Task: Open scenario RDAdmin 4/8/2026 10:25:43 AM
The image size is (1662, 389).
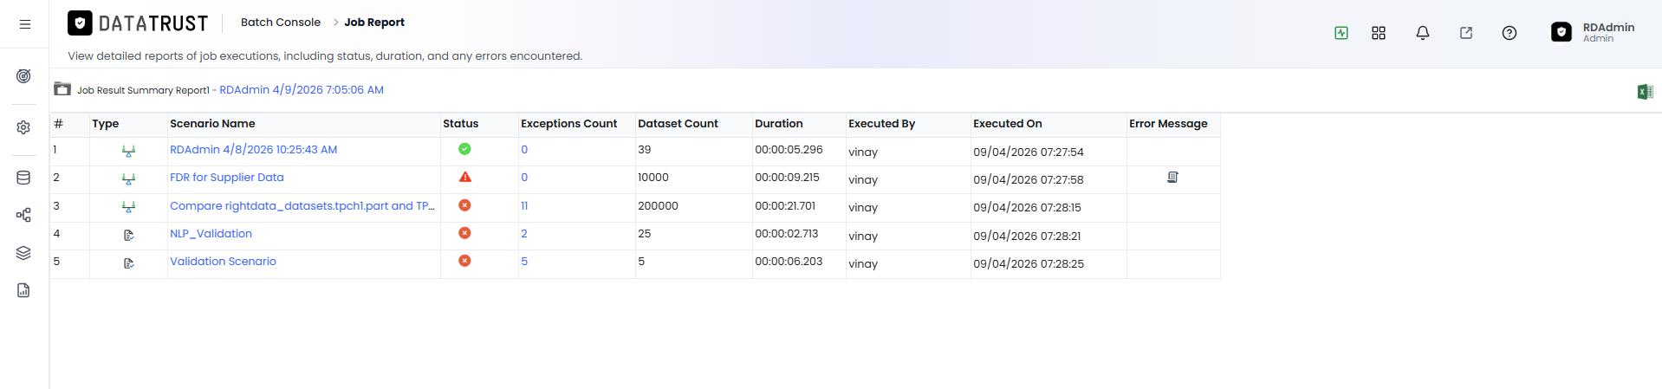Action: [x=254, y=149]
